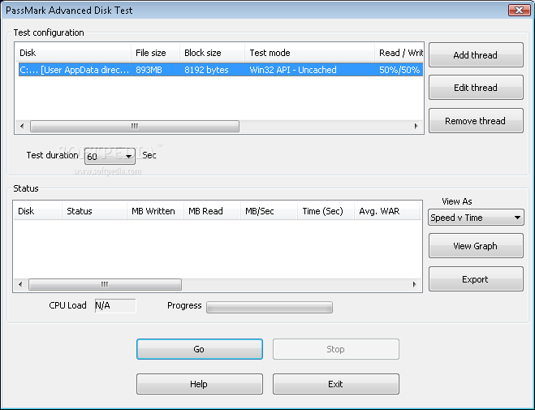Click the configuration list right scroll arrow

click(416, 126)
